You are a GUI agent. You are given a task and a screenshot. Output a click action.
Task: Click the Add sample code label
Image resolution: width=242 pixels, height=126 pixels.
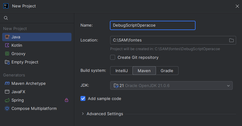coord(105,99)
